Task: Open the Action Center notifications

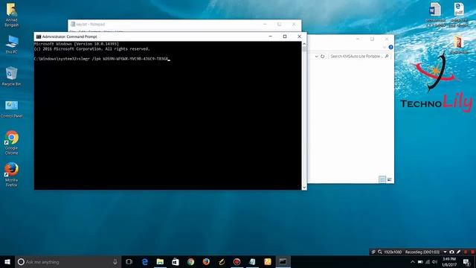Action: 466,262
